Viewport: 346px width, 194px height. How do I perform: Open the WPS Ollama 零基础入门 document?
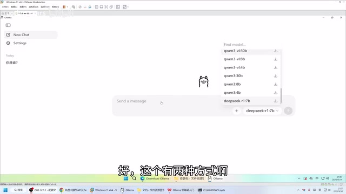click(x=181, y=190)
